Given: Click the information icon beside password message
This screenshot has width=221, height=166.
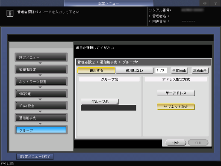Looking at the screenshot, I should click(x=10, y=14).
